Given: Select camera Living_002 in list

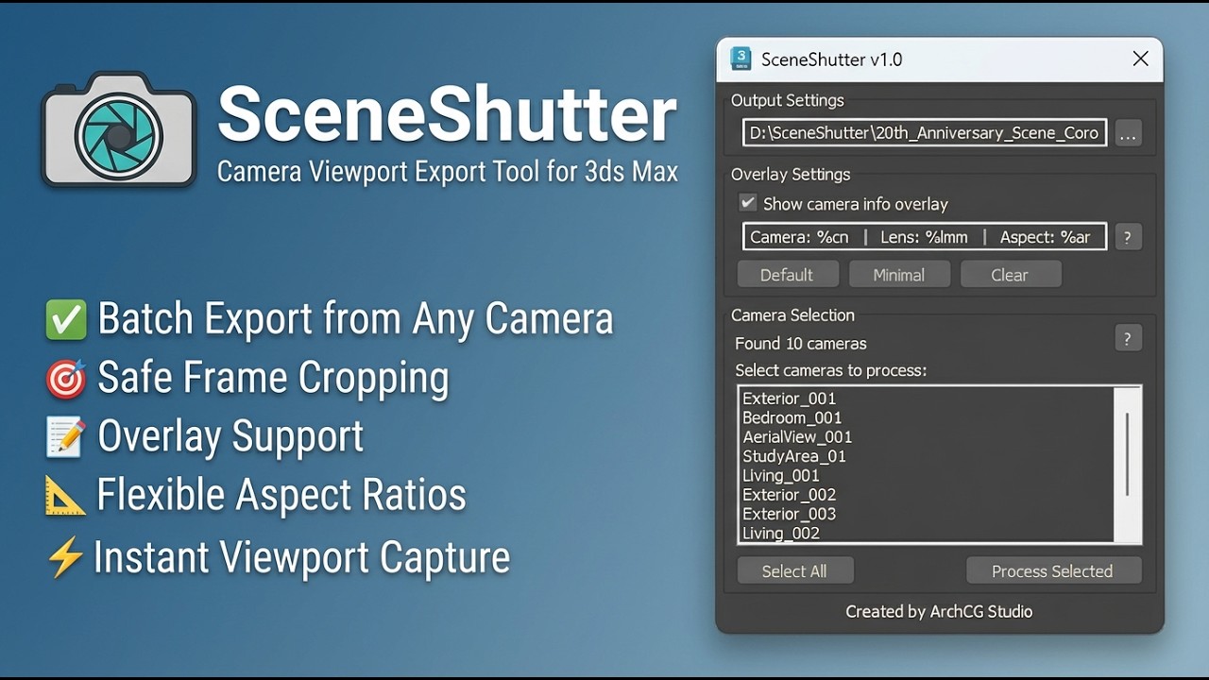Looking at the screenshot, I should 925,534.
